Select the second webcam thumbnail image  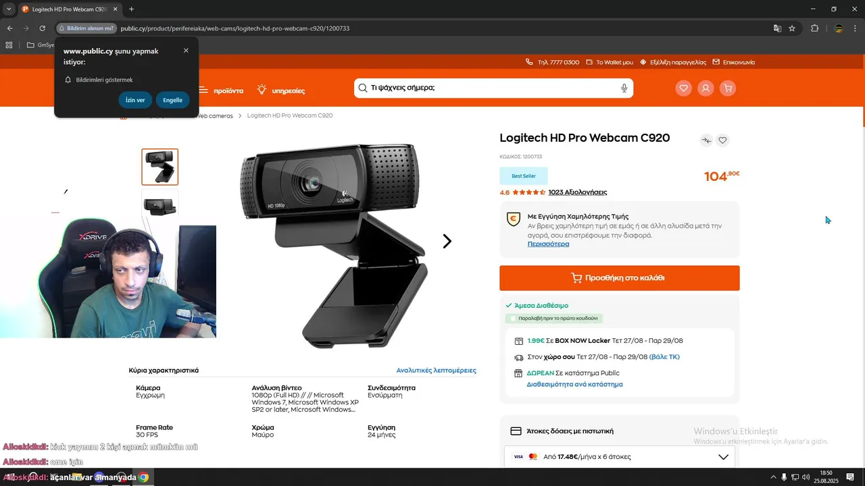click(x=160, y=206)
